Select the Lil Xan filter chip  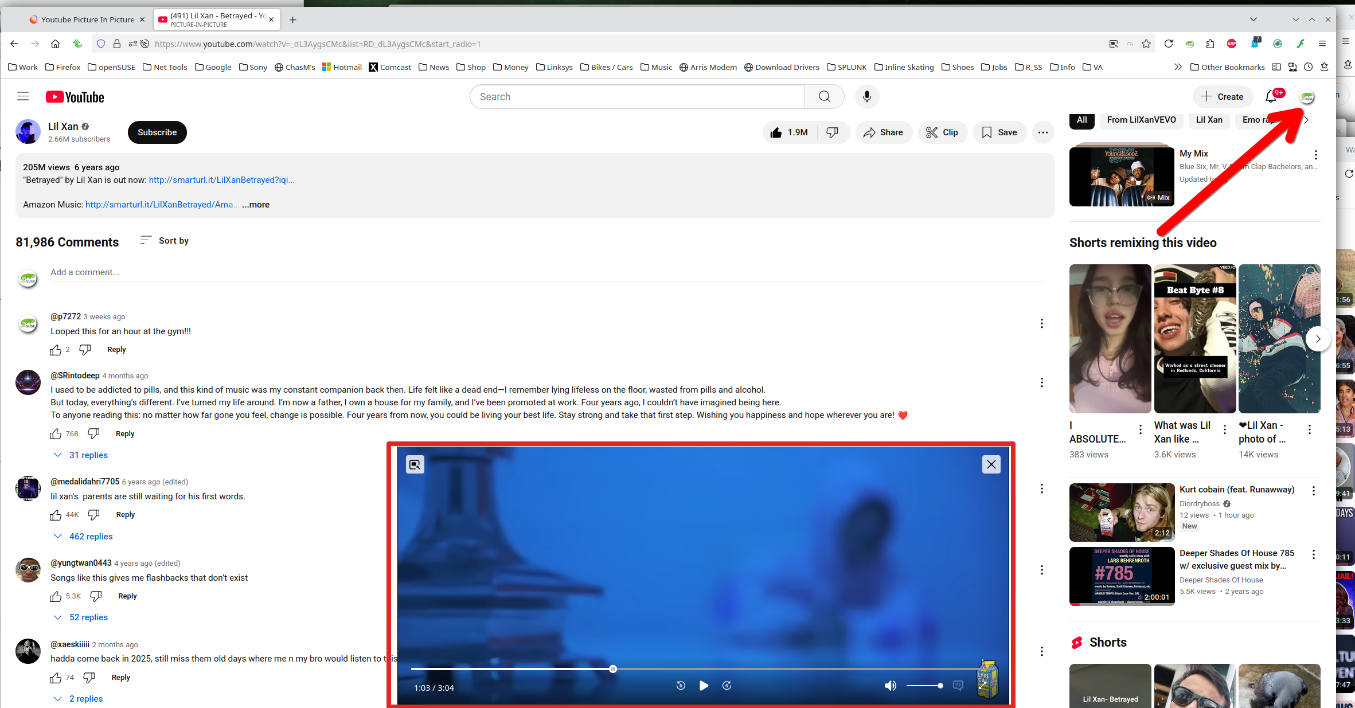1209,120
